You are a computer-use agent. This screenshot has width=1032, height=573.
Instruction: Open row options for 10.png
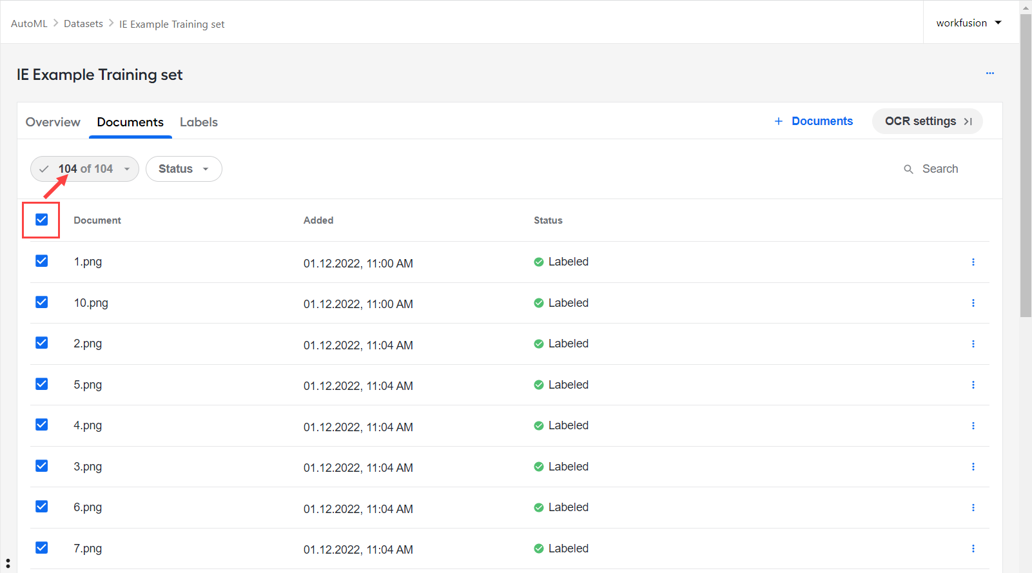click(x=973, y=303)
